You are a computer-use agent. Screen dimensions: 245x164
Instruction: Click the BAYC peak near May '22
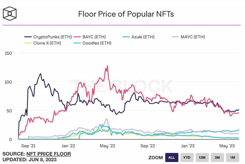[108, 66]
